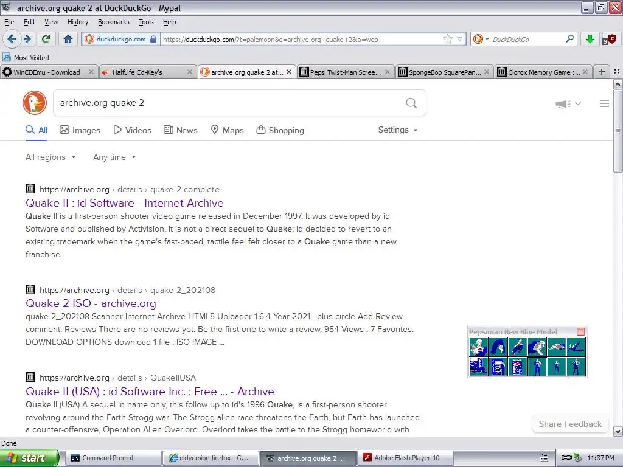Viewport: 623px width, 467px height.
Task: Select the Shopping search category
Action: pos(280,130)
